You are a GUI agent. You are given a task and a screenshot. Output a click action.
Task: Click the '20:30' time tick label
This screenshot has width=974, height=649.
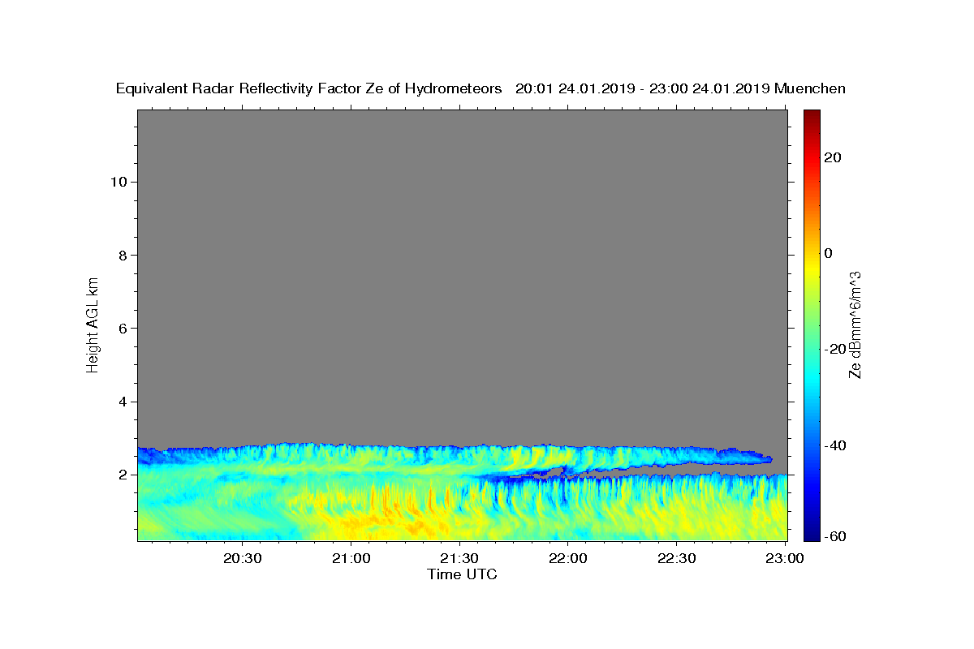tap(242, 558)
